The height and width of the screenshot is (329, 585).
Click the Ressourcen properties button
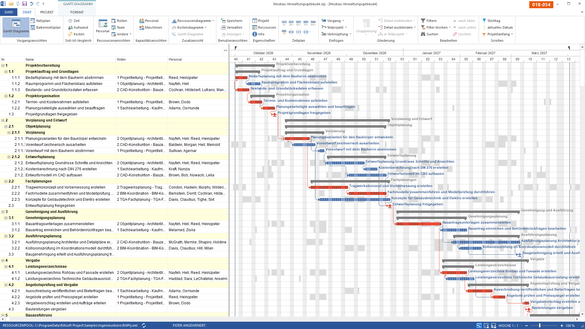tap(264, 27)
